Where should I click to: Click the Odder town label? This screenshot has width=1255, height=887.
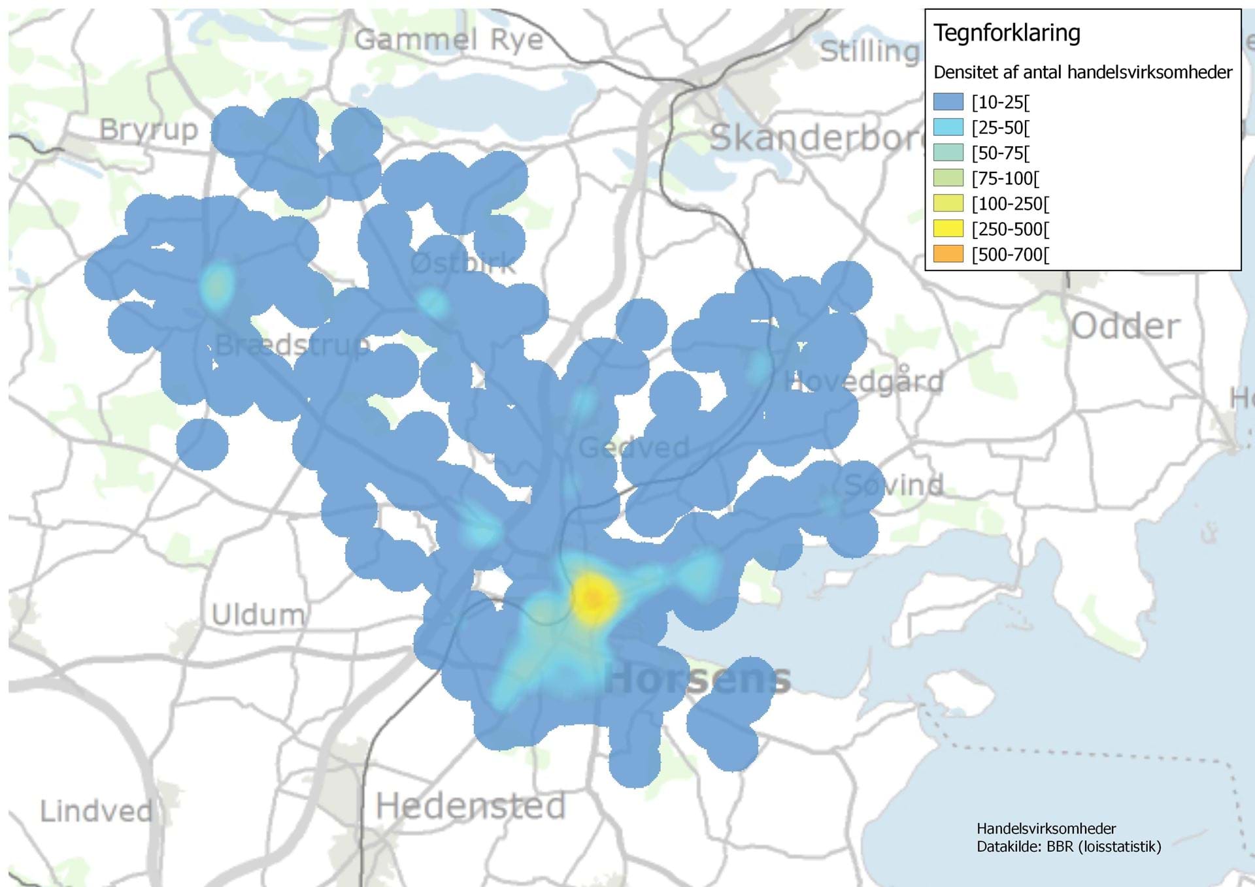1126,326
